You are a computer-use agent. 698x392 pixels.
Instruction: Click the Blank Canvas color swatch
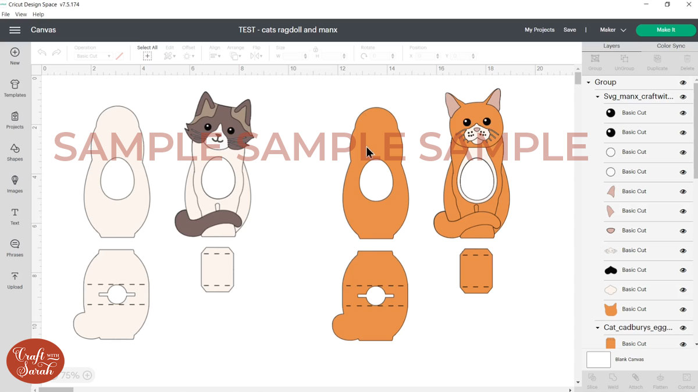pos(598,359)
